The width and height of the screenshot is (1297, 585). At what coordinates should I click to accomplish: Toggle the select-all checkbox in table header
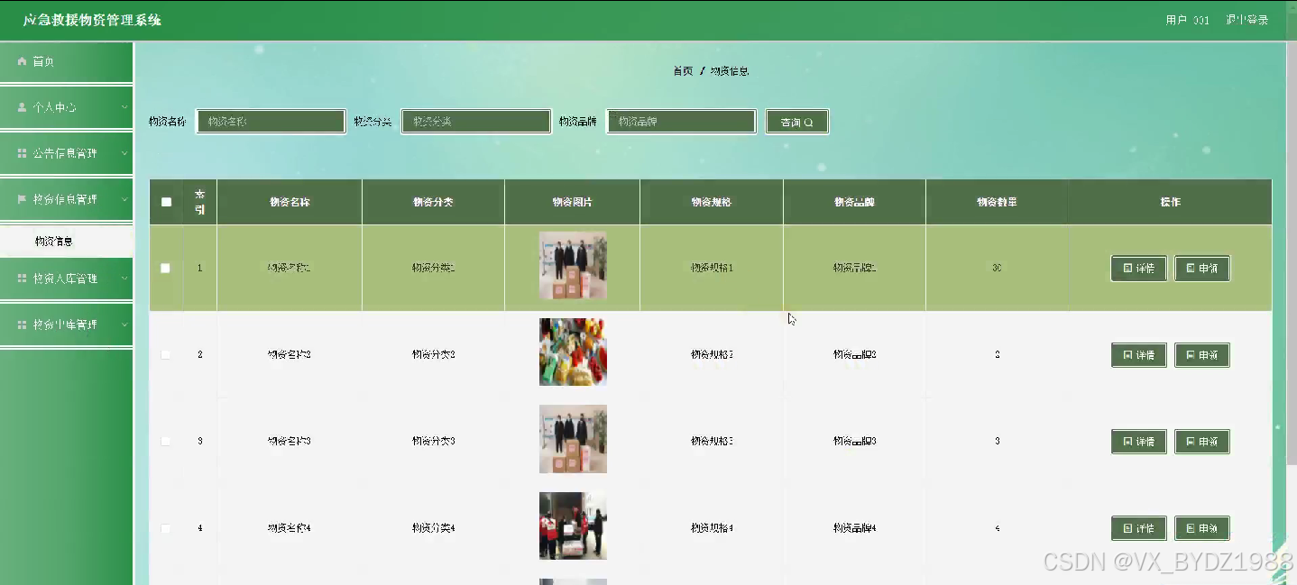pyautogui.click(x=166, y=202)
